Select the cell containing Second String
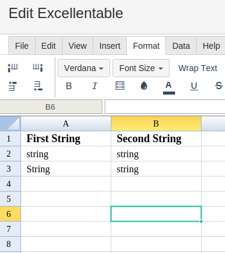Screen dimensions: 225x253 (x=156, y=139)
